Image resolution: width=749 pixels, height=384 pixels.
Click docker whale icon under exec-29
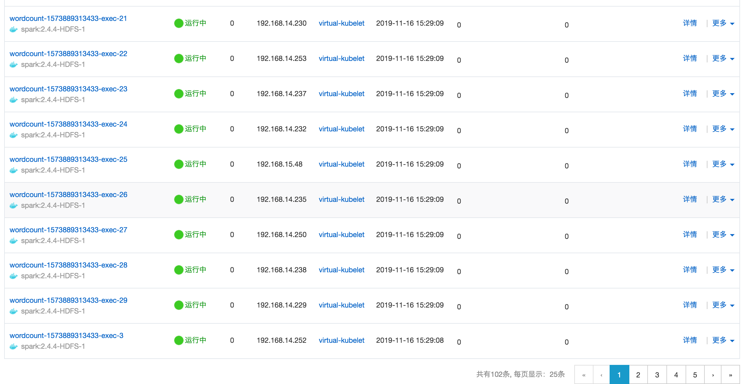[x=14, y=311]
